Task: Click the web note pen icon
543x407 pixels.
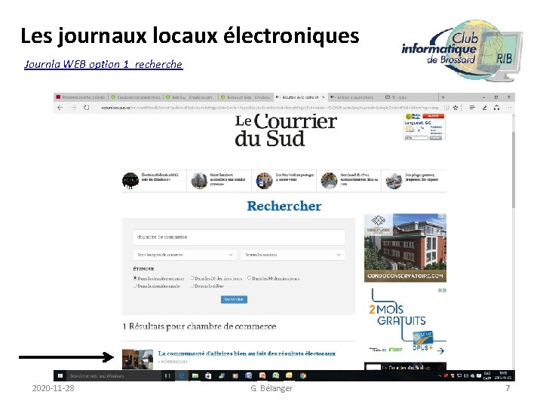Action: pos(484,108)
